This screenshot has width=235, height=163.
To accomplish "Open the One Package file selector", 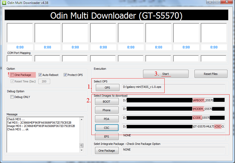I will pos(106,151).
